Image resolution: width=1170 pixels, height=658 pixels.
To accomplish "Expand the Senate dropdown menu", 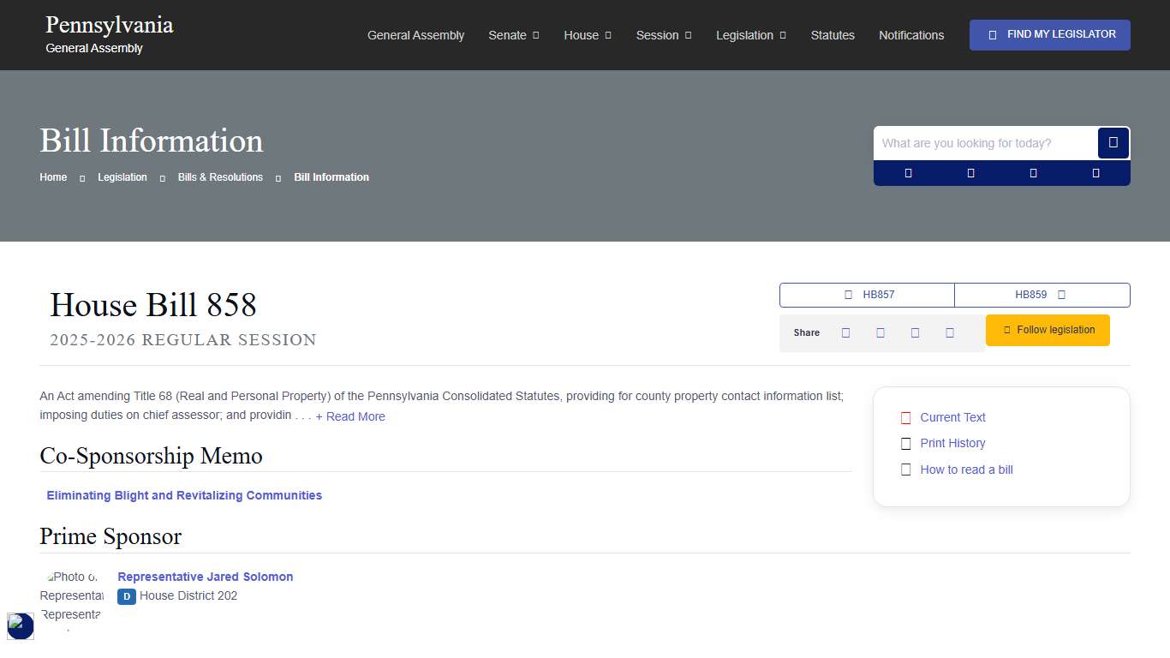I will tap(513, 35).
